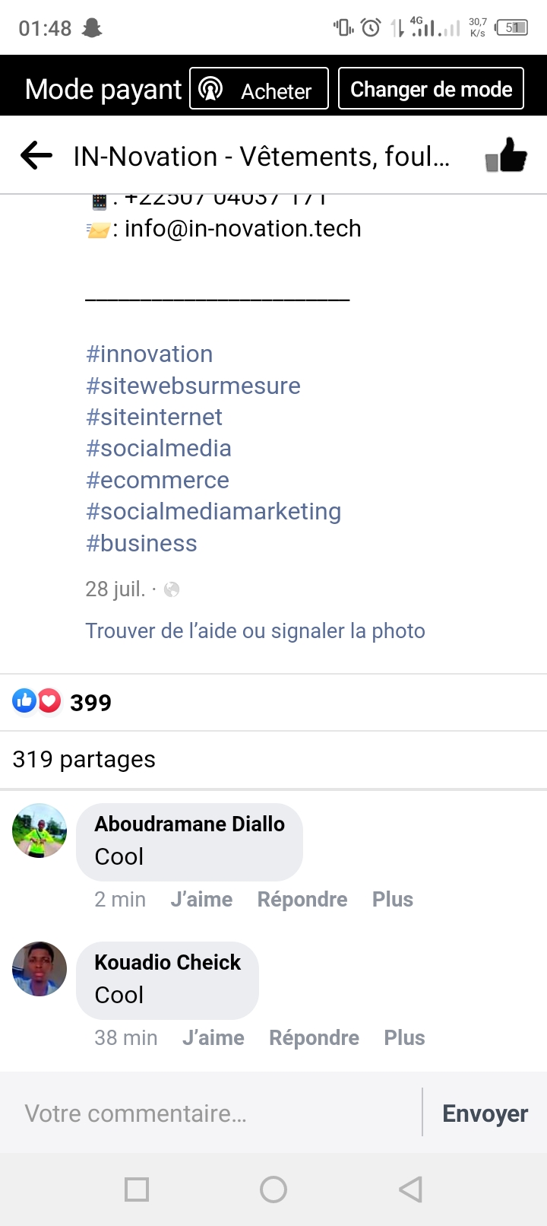Screen dimensions: 547x1226
Task: Like Kouadio Cheick's comment with J'aime
Action: pos(213,1037)
